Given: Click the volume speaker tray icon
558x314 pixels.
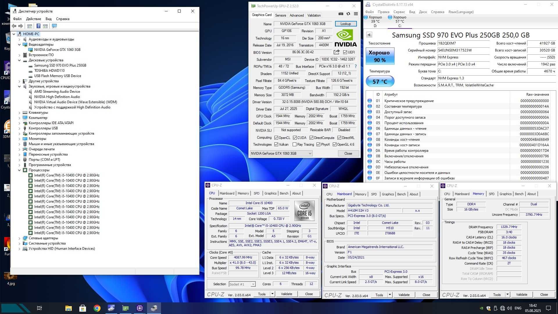Looking at the screenshot, I should point(509,308).
